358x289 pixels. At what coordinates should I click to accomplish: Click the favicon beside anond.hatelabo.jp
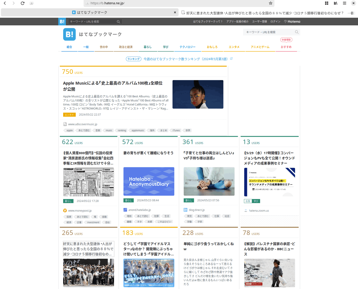click(125, 210)
